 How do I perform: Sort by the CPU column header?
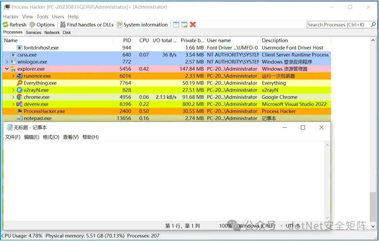pos(141,41)
